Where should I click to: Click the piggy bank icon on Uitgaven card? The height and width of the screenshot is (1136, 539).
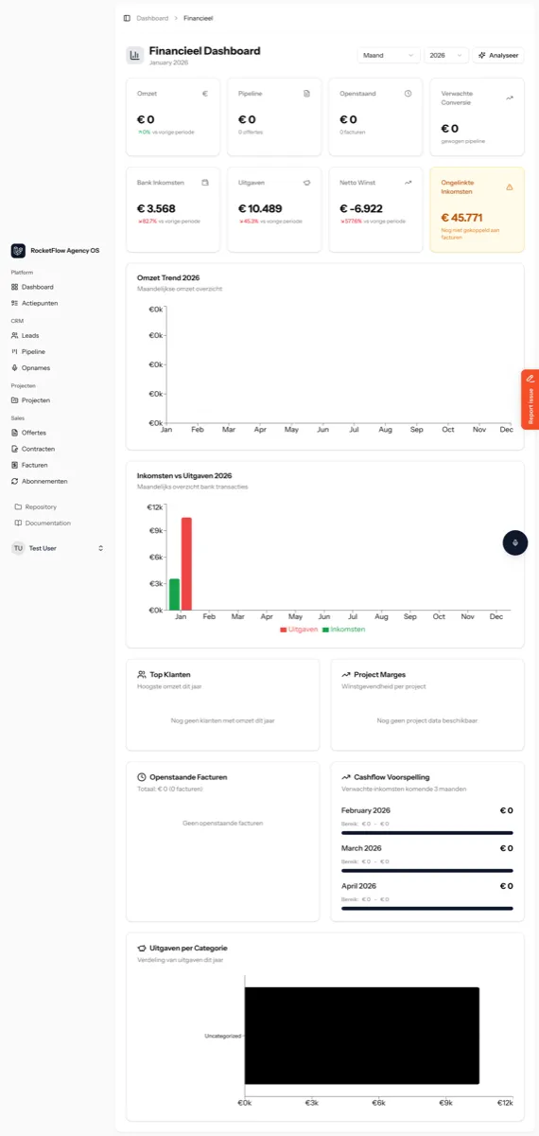click(x=306, y=182)
